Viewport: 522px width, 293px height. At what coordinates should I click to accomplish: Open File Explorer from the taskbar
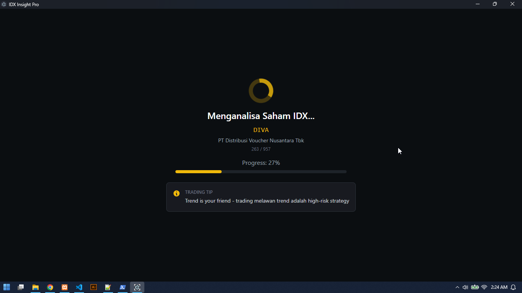pos(36,287)
